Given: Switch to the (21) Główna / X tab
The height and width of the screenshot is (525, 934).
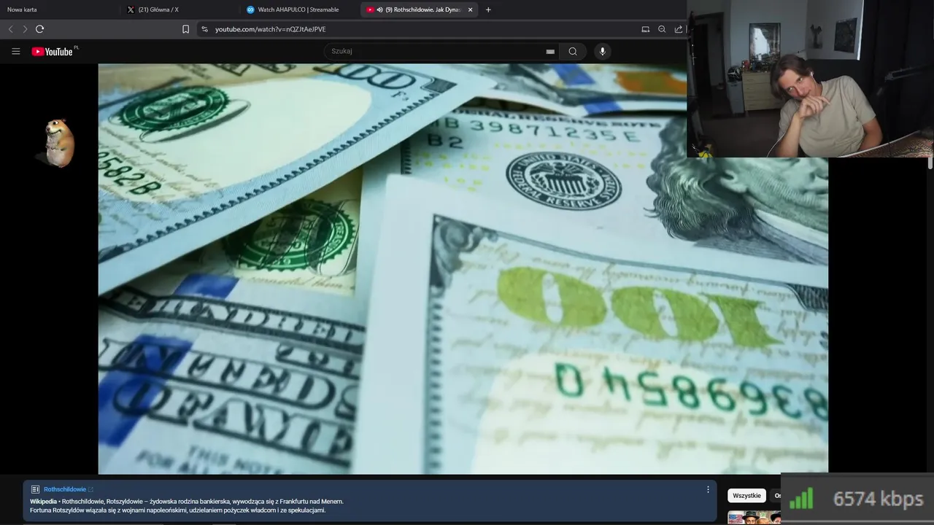Looking at the screenshot, I should click(x=180, y=9).
